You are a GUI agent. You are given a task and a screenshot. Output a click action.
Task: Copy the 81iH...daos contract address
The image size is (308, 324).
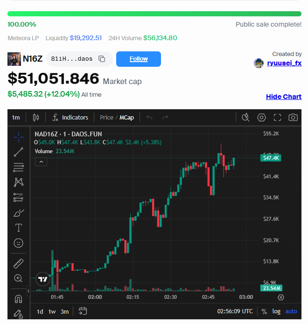102,59
